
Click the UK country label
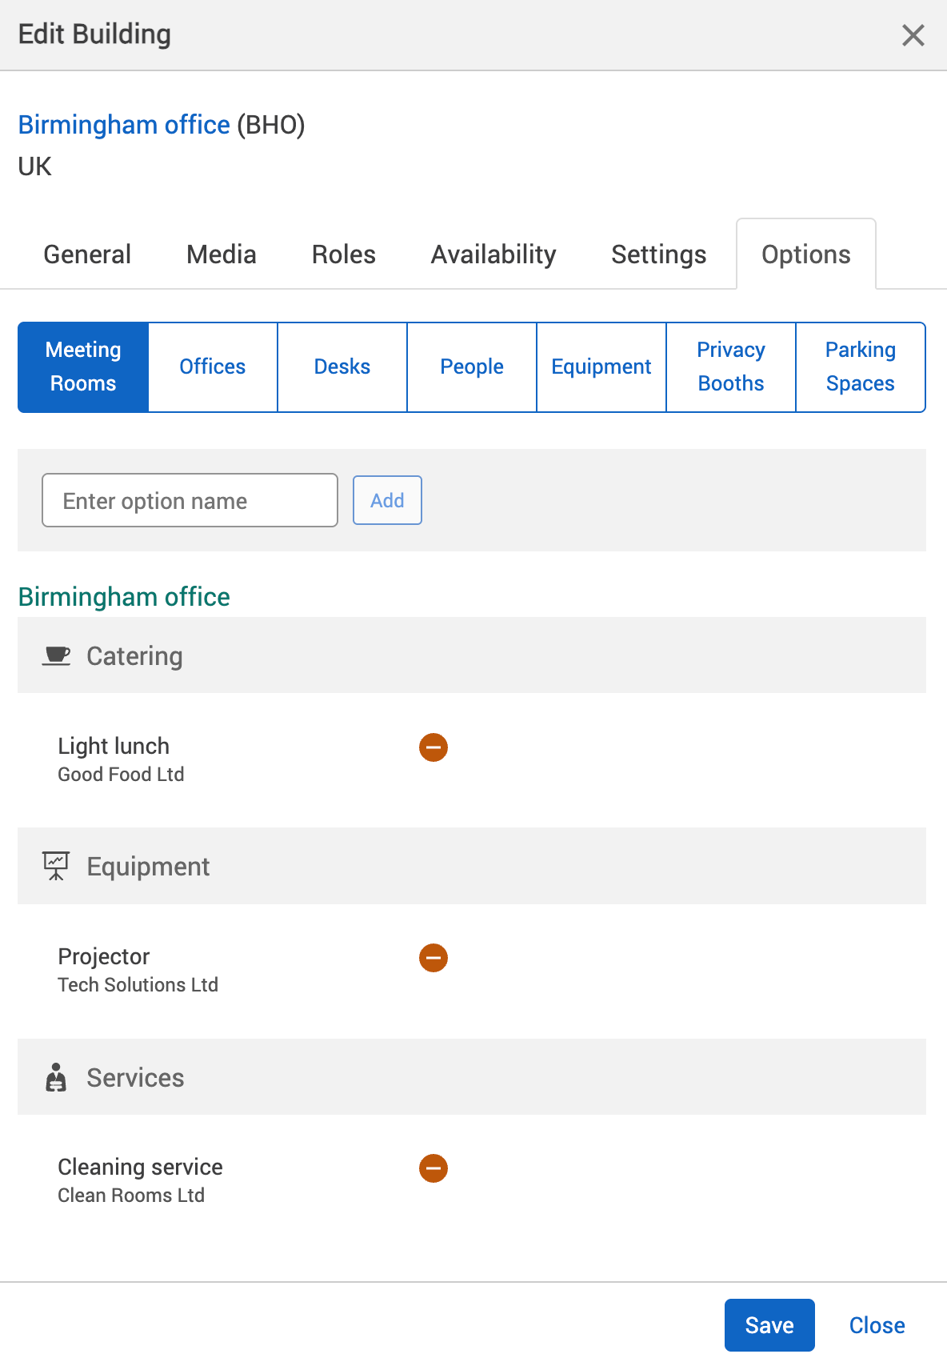pyautogui.click(x=34, y=166)
